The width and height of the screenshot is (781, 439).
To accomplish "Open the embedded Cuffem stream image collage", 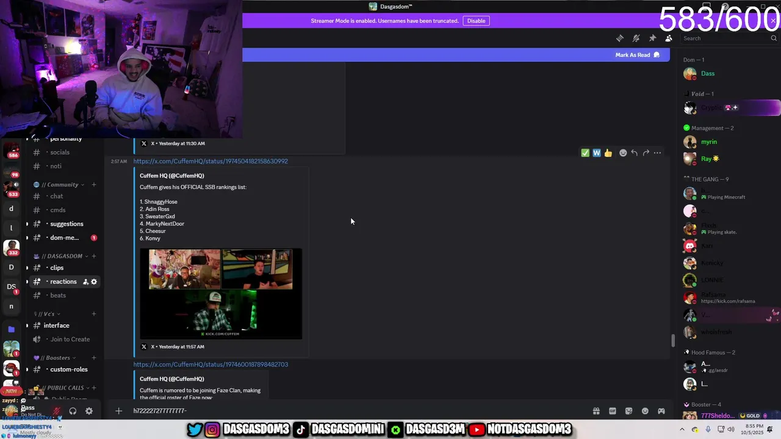I will click(x=221, y=293).
